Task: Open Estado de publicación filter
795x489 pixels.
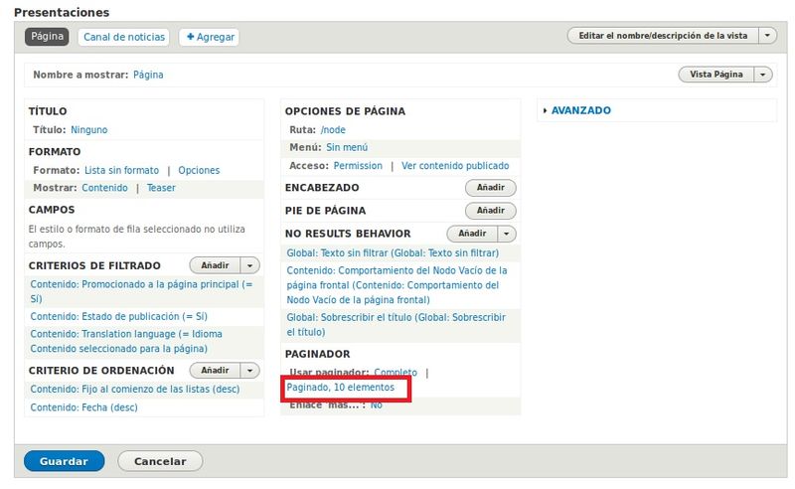Action: (118, 316)
